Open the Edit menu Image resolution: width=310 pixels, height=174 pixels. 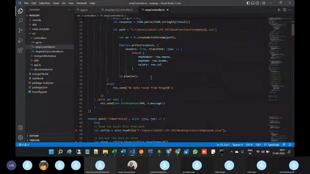pos(33,3)
